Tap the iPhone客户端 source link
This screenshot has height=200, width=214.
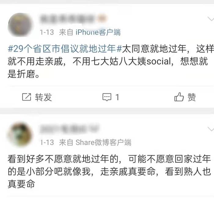(98, 32)
